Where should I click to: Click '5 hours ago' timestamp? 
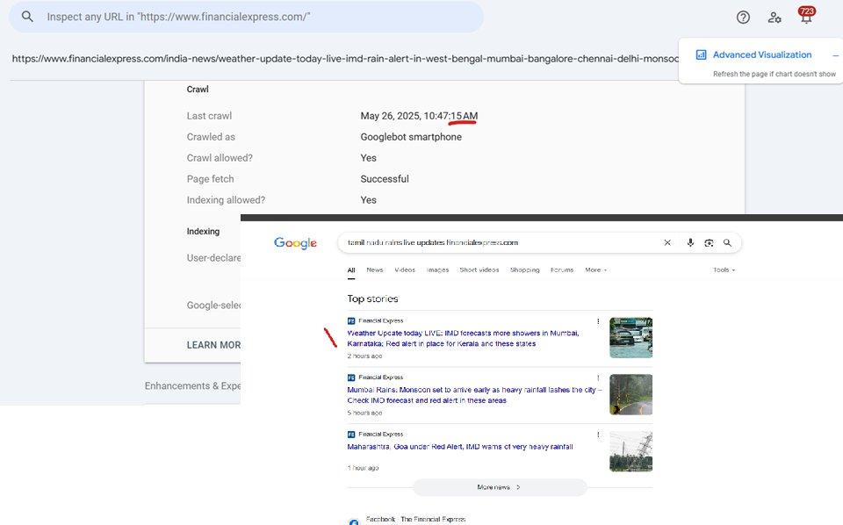(364, 414)
